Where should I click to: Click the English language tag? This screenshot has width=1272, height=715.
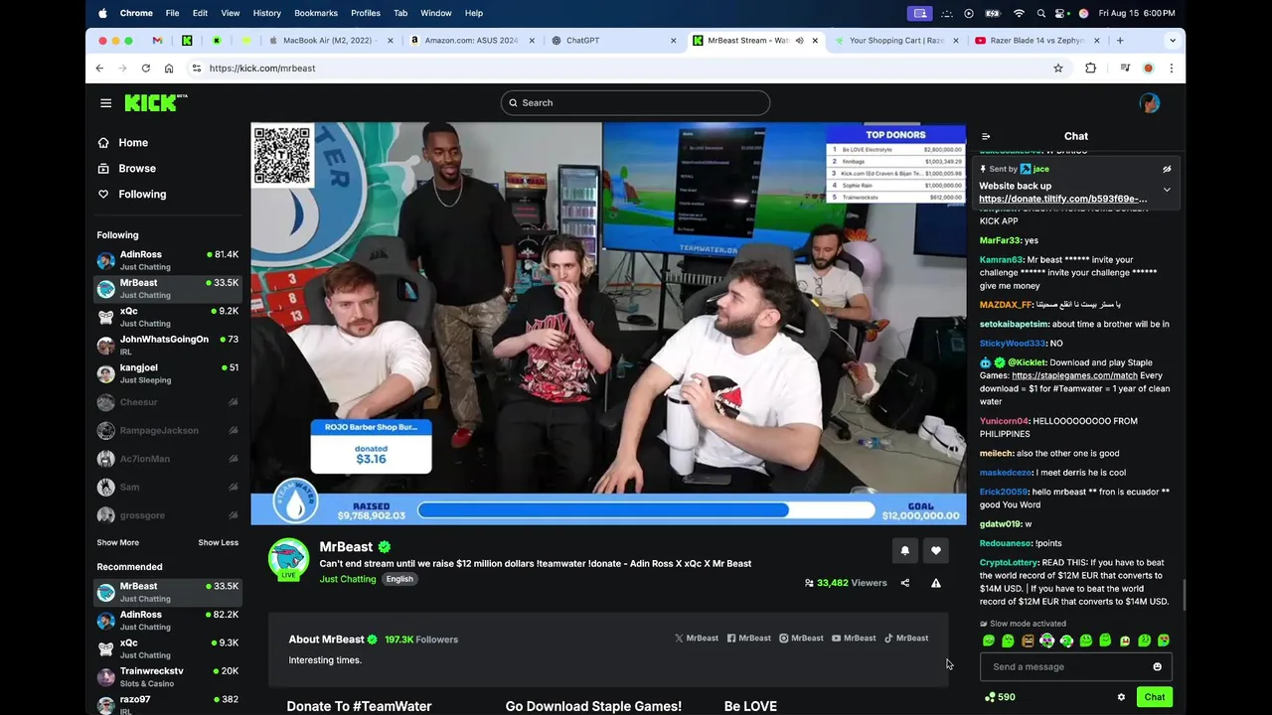pos(399,579)
